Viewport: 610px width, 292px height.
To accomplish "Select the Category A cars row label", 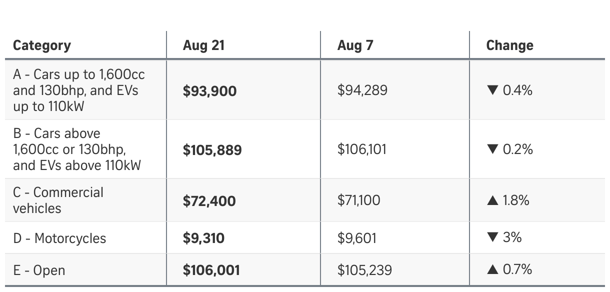I will tap(79, 90).
